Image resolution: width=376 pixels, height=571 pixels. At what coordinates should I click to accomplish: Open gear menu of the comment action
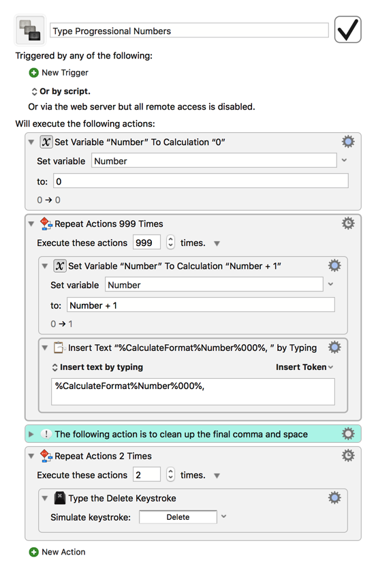pos(348,434)
